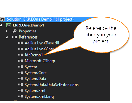
Task: Click the Solution icon at the tree top
Action: [x=3, y=19]
